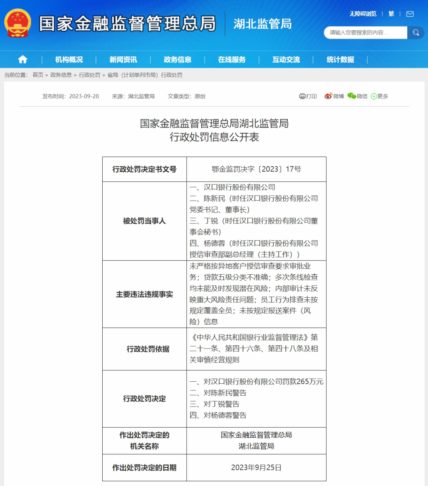
Task: Click 首页 in the breadcrumb
Action: pos(38,75)
